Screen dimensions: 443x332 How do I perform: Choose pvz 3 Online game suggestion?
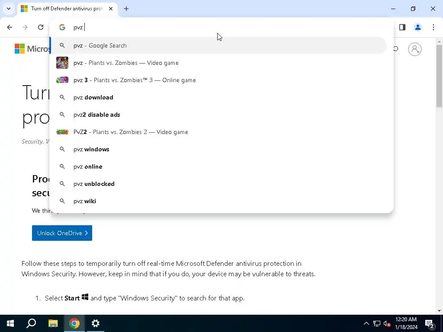click(x=218, y=80)
